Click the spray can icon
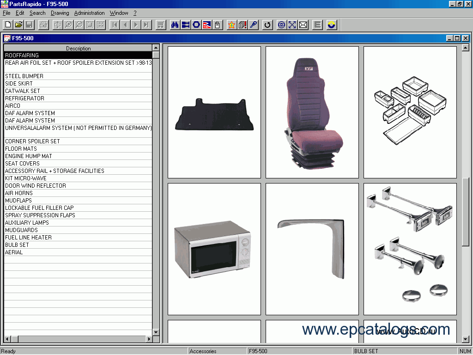Viewport: 473px width, 355px height. [x=217, y=25]
